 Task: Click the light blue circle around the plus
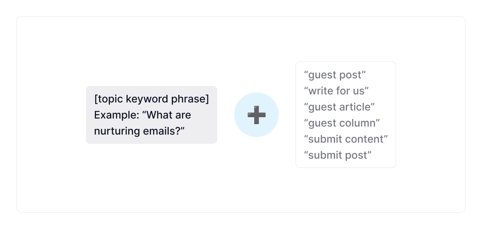click(x=244, y=105)
